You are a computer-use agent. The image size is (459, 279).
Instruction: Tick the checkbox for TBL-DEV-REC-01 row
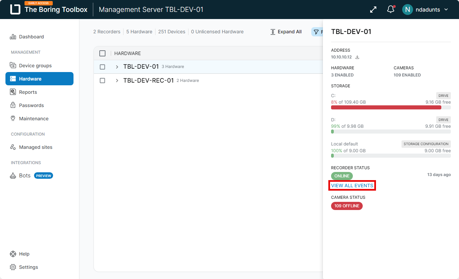[x=102, y=81]
